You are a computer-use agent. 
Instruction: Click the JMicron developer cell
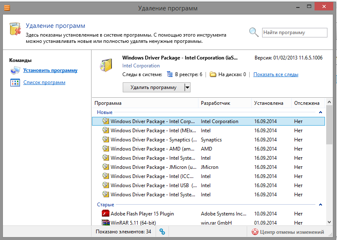tap(210, 167)
